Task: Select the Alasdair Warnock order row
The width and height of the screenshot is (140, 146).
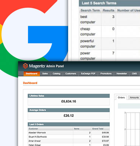Action: [x=69, y=132]
